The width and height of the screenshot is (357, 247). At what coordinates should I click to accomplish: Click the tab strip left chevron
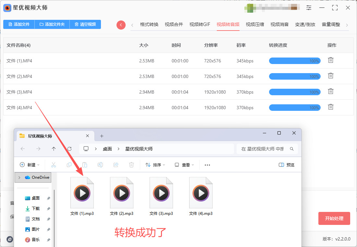[132, 25]
